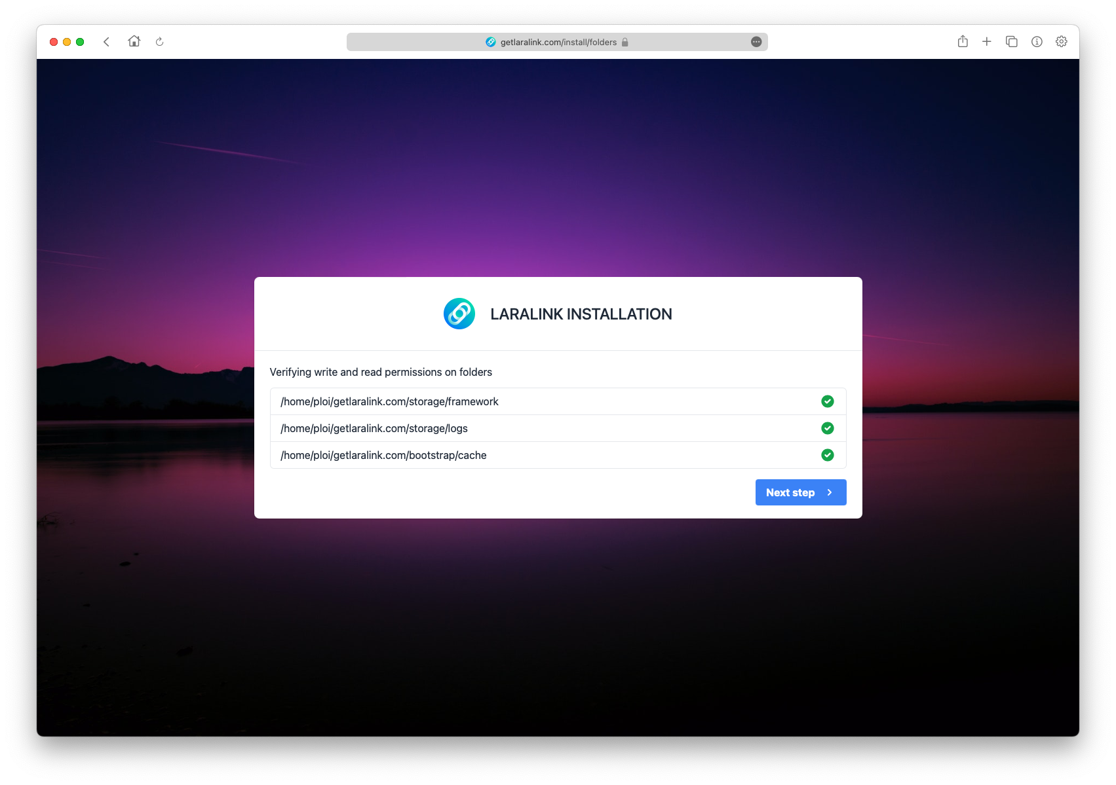Click green checkmark for storage/logs

click(827, 428)
